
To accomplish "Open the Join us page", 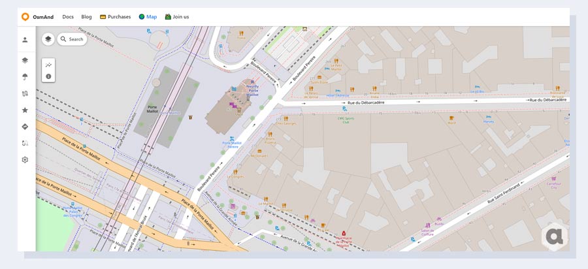I will tap(177, 17).
